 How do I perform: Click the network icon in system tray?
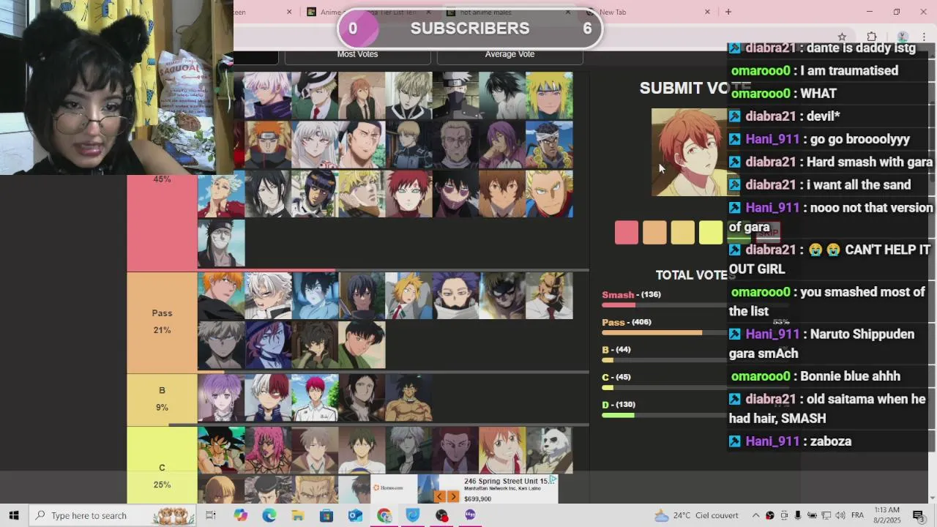point(826,515)
